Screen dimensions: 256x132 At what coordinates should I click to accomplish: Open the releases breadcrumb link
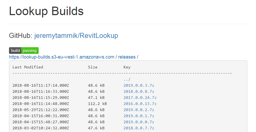point(127,57)
